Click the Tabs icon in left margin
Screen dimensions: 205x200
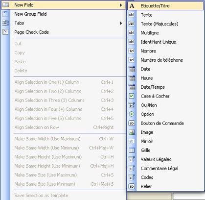[5, 23]
